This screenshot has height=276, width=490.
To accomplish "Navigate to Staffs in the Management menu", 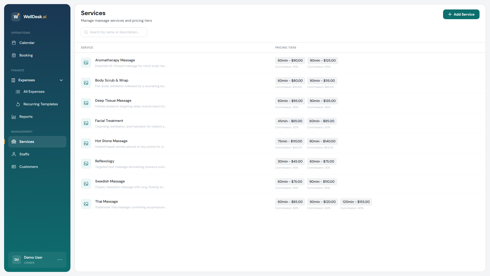I will pos(24,154).
